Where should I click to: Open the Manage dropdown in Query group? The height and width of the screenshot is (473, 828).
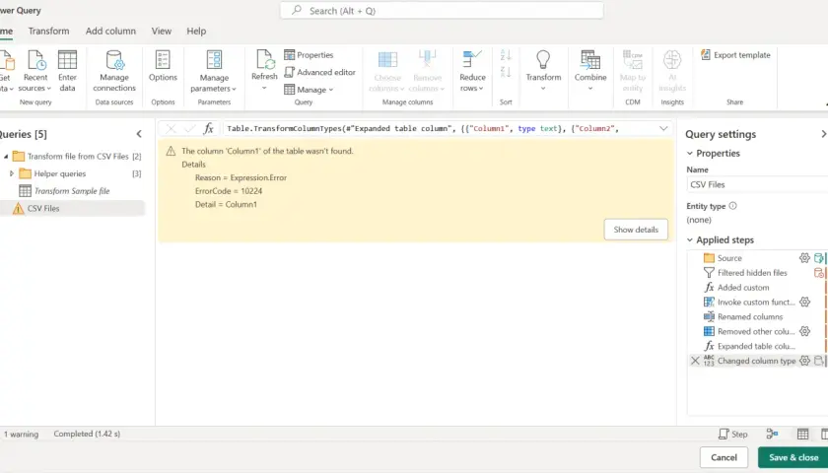pos(309,90)
